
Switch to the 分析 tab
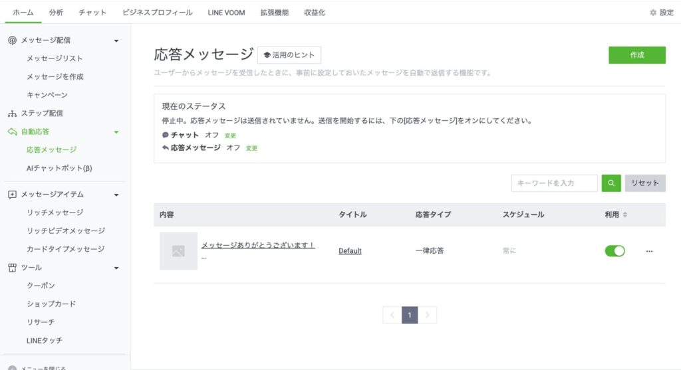coord(56,13)
